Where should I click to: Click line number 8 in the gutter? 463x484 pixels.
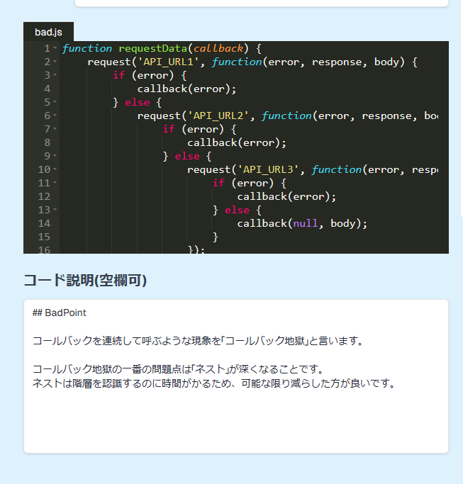(48, 142)
